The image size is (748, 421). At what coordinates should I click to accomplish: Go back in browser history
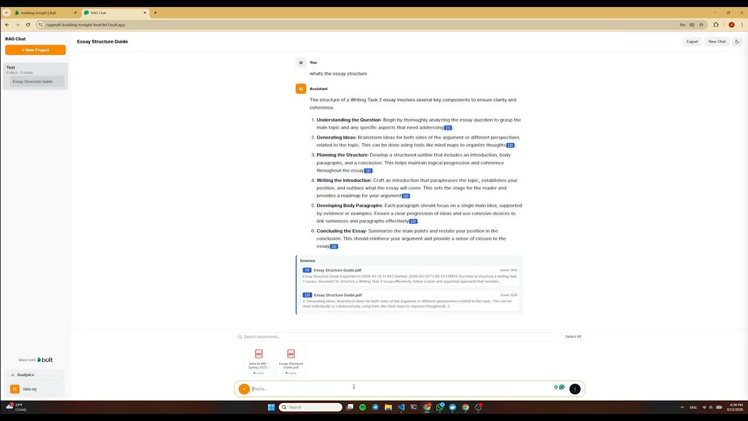(6, 25)
